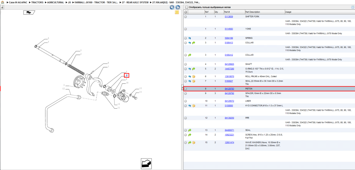Click the 'Part #' column header
Viewport: 355px width, 170px height.
tap(234, 12)
